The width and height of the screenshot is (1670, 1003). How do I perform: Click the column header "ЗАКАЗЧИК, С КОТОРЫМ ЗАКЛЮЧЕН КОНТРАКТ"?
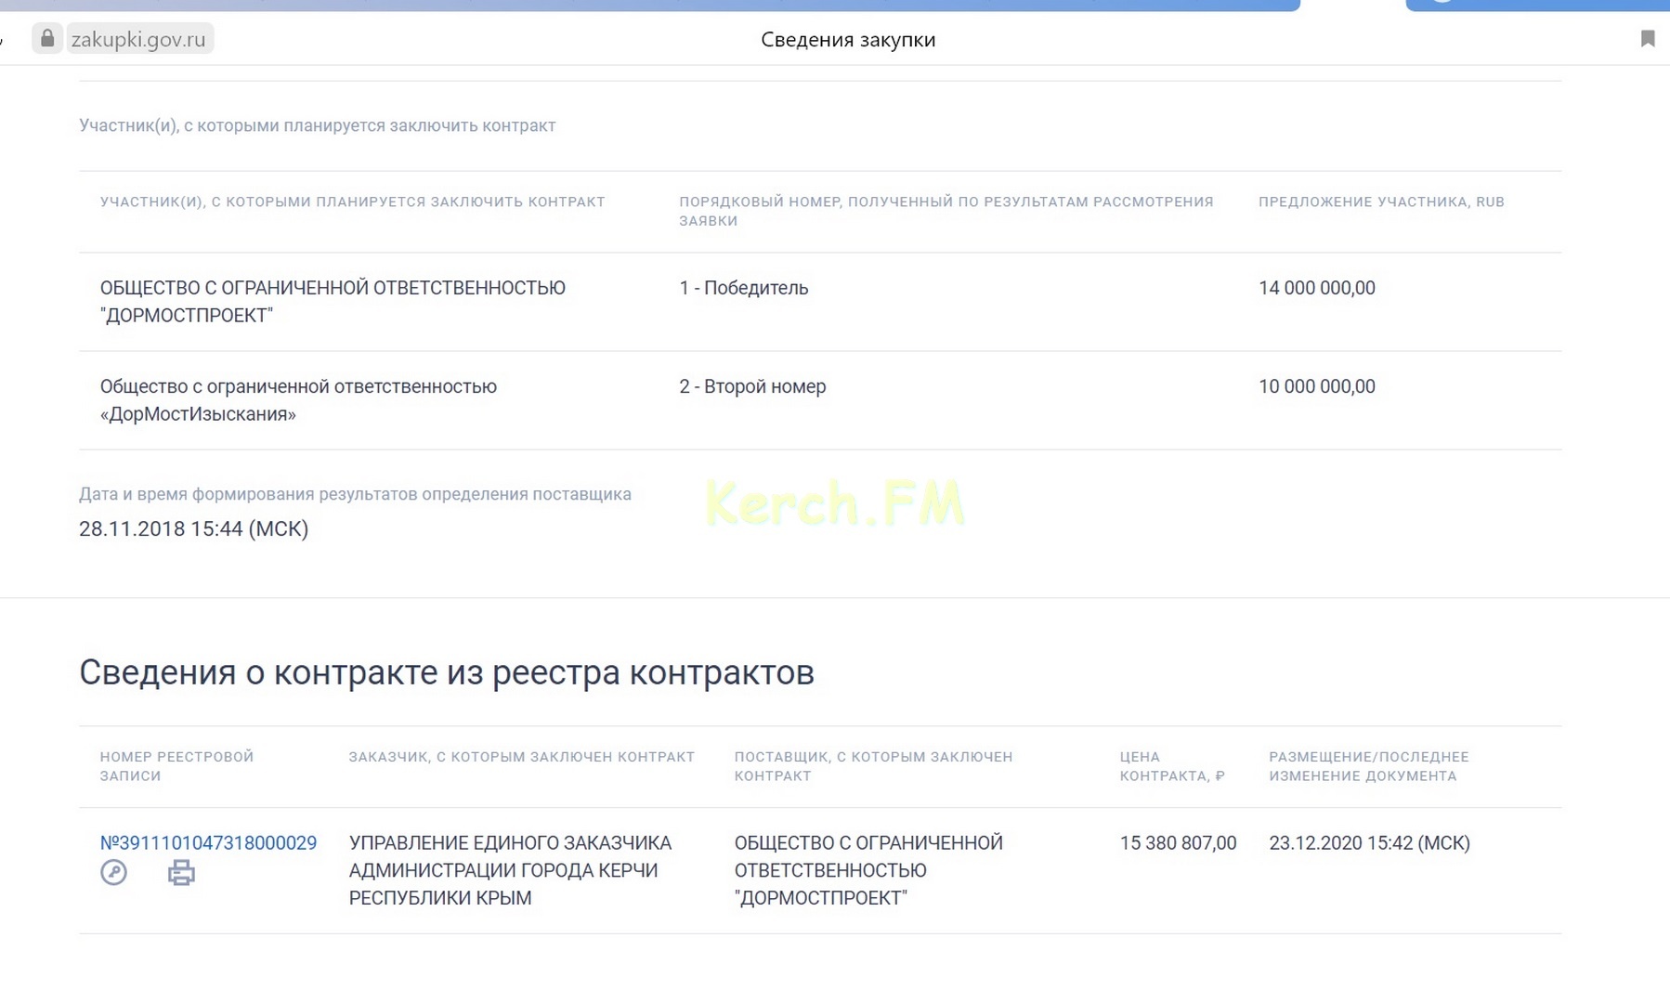coord(522,757)
